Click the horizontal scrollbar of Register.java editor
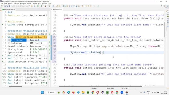 pyautogui.click(x=101, y=86)
